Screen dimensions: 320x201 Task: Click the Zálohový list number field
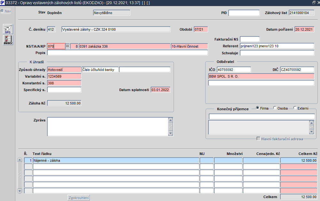302,13
